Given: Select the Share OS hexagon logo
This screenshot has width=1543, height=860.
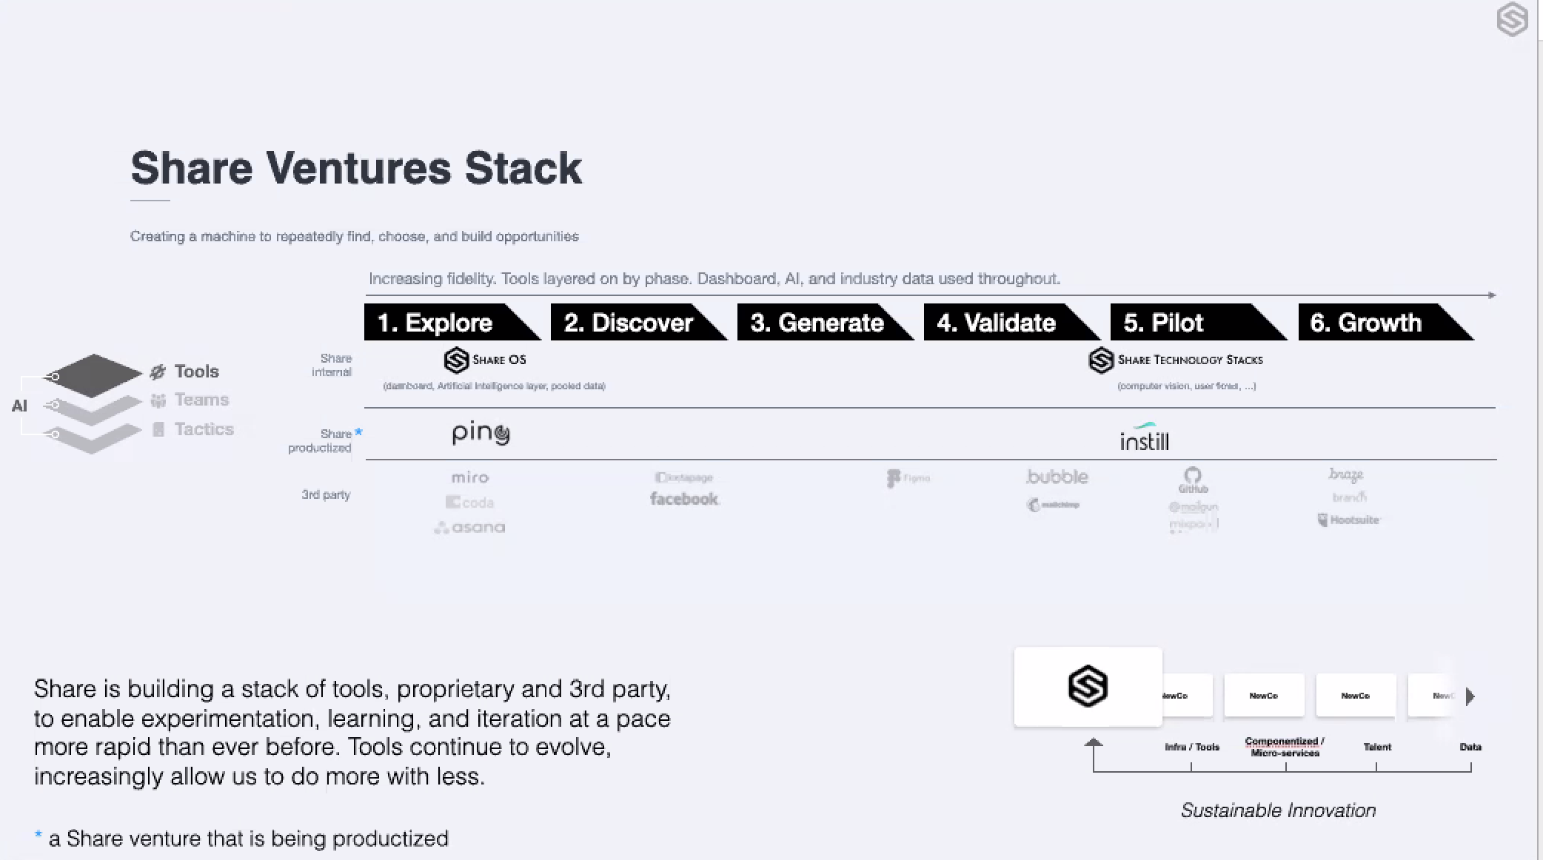Looking at the screenshot, I should (x=456, y=360).
